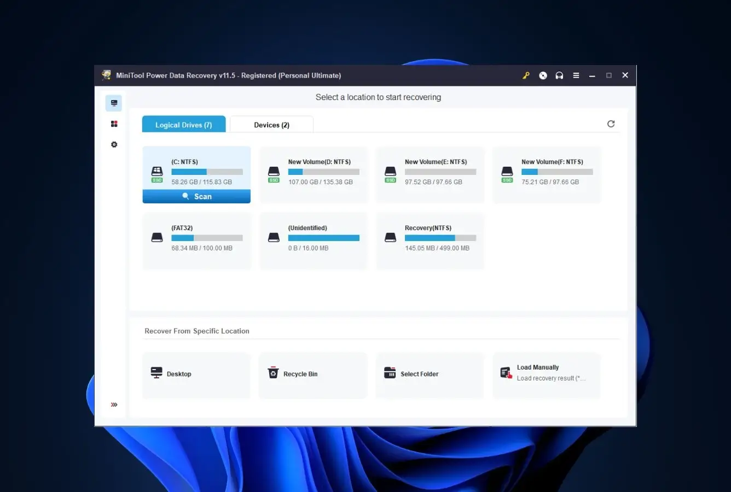Image resolution: width=731 pixels, height=492 pixels.
Task: Click the 107.00 GB / 135.38 GB text
Action: click(x=321, y=182)
